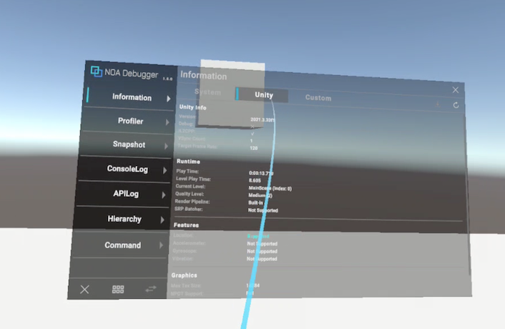Expand the Command menu arrow
Viewport: 505px width, 329px height.
click(x=161, y=245)
